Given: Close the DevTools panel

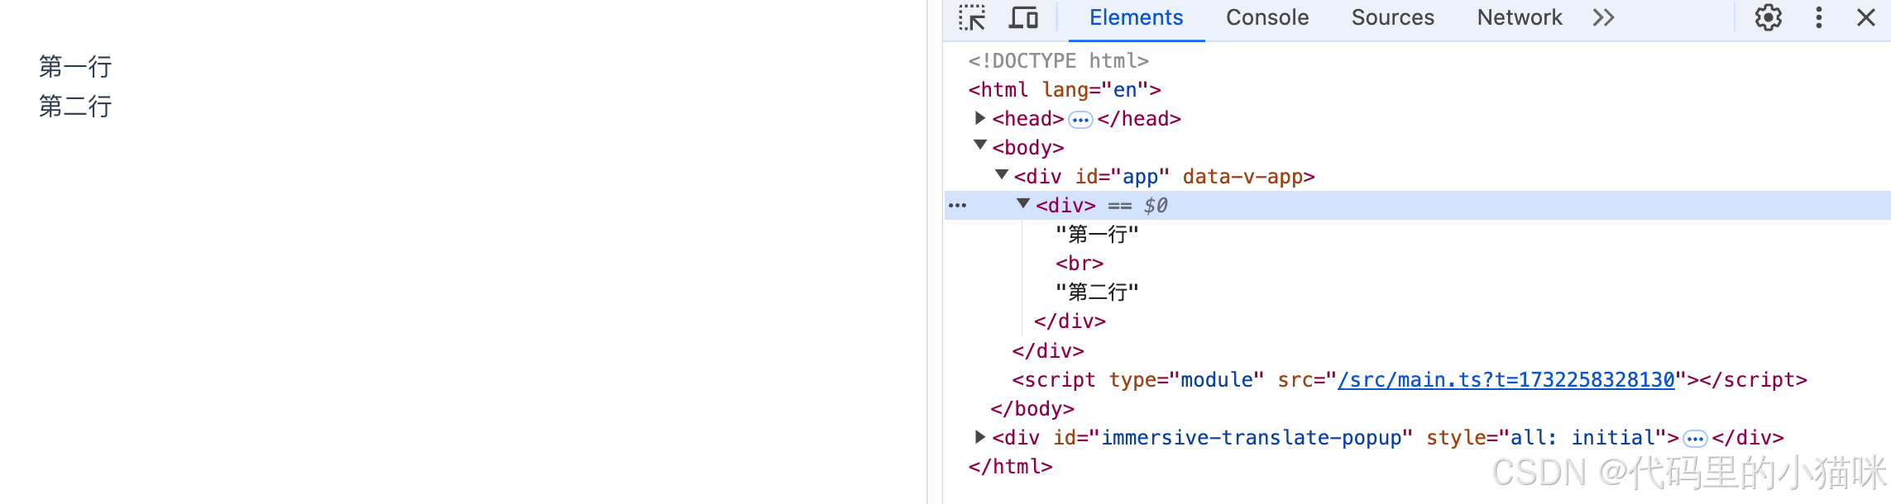Looking at the screenshot, I should (x=1866, y=18).
